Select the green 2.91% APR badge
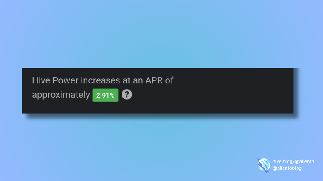Viewport: 323px width, 181px height. pyautogui.click(x=105, y=95)
